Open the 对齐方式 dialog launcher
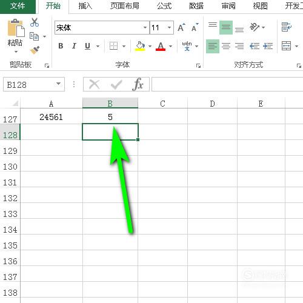 299,65
